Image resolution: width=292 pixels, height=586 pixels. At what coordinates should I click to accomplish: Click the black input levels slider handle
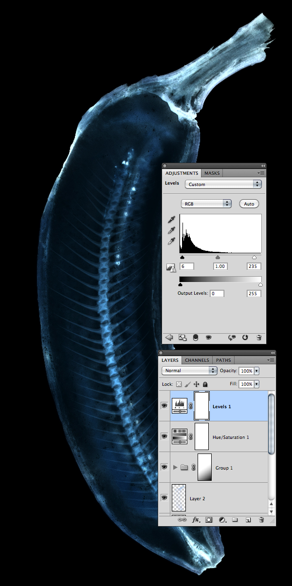[x=182, y=257]
